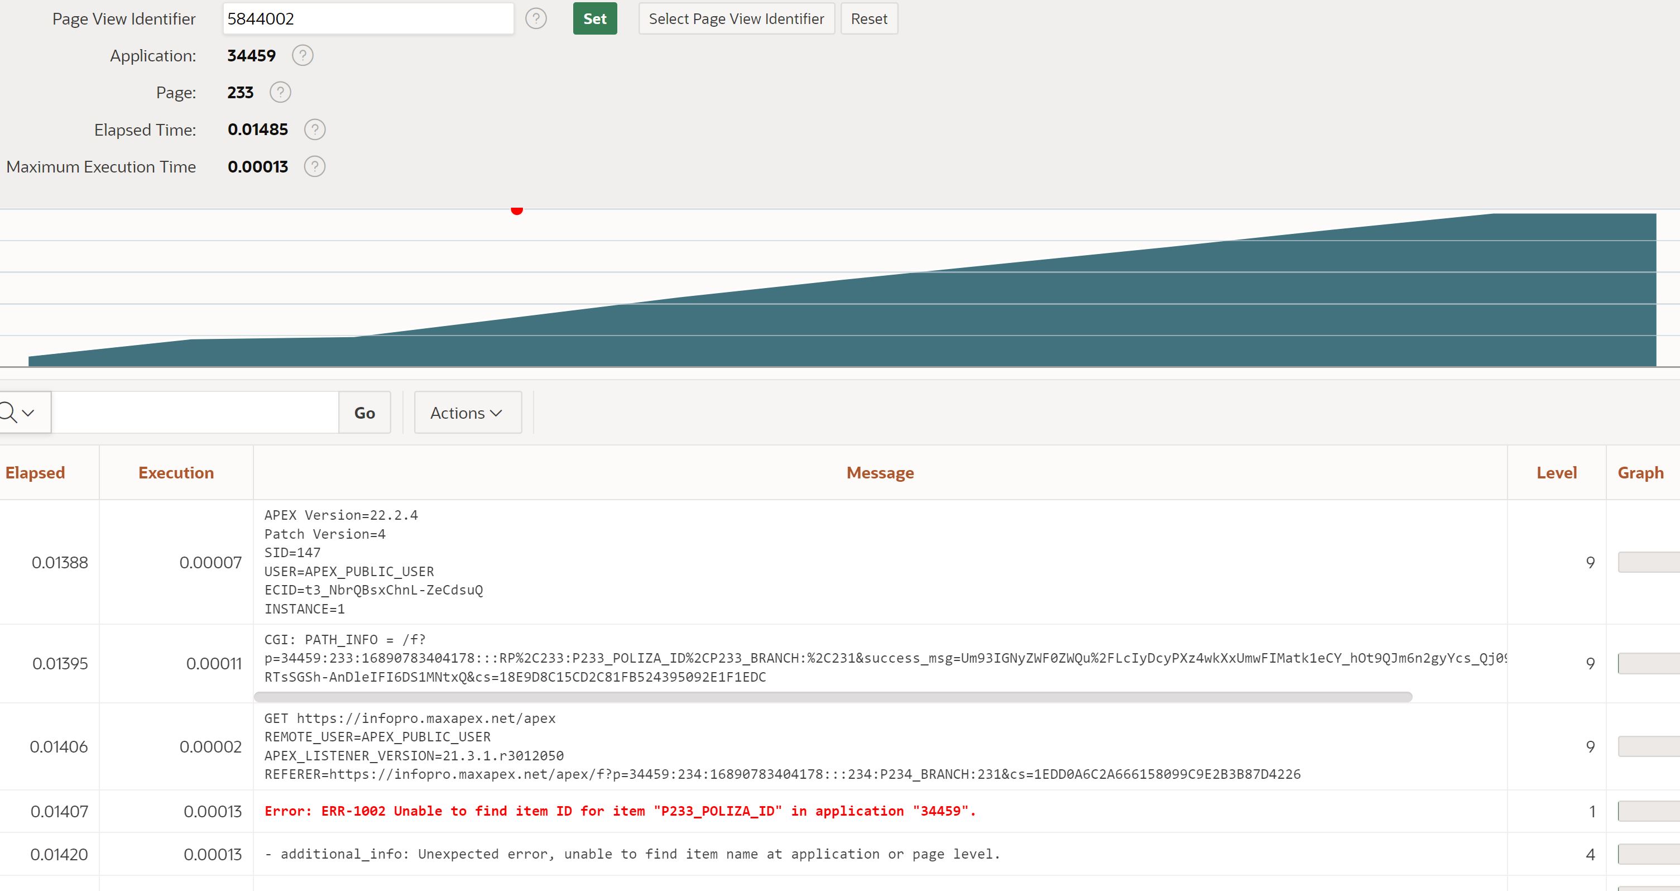Open help icon beside Maximum Execution Time
This screenshot has height=891, width=1680.
(315, 166)
